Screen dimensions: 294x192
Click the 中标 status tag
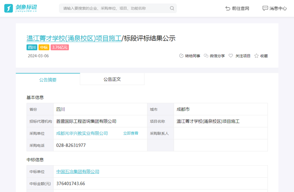pos(44,47)
